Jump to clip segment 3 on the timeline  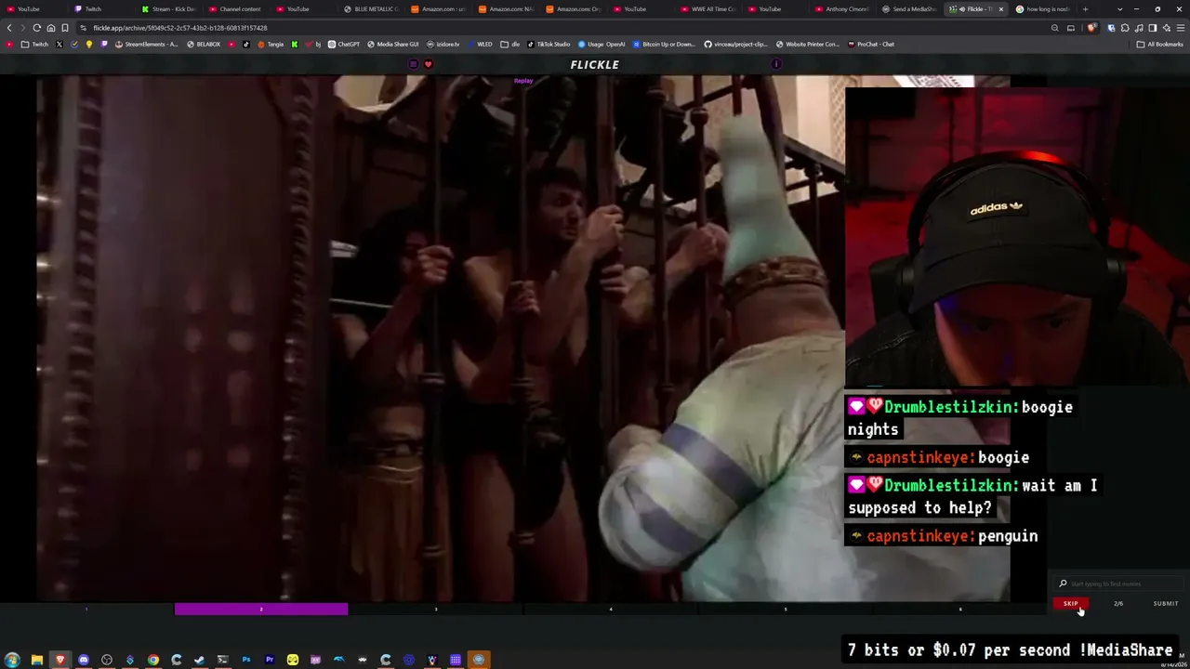[x=436, y=610]
